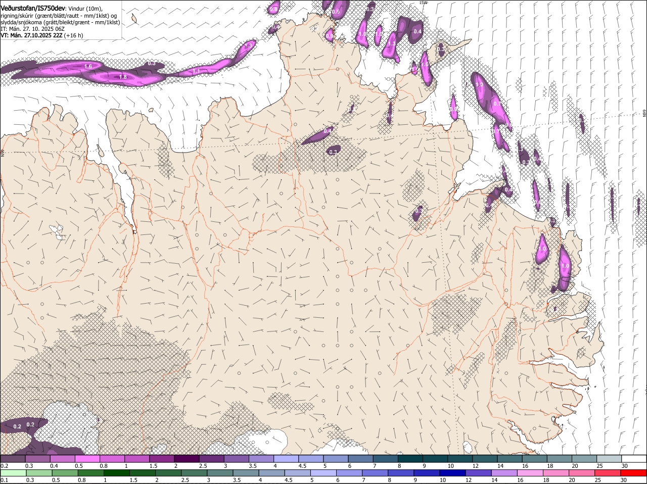Click the '14' label under the snow scale
647x484 pixels.
(500, 466)
